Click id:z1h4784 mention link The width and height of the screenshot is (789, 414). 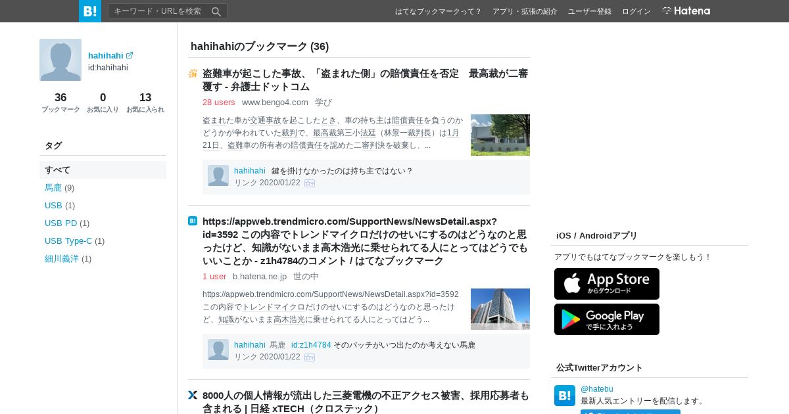pos(311,345)
